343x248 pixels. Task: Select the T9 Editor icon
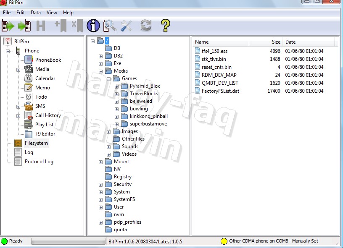[x=29, y=133]
